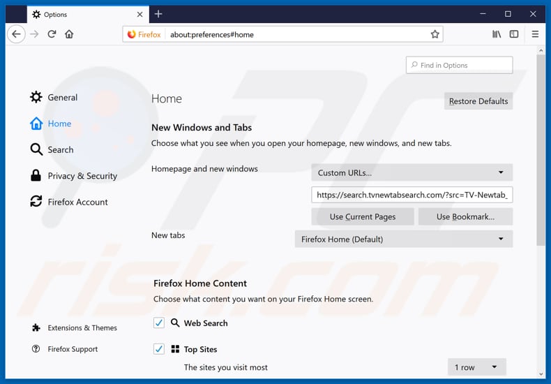Open a new tab with the plus button
Screen dimensions: 551x384
tap(158, 14)
